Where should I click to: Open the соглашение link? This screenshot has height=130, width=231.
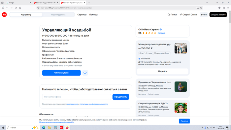[73, 104]
